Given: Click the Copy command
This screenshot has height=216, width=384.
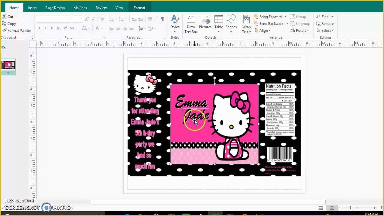Looking at the screenshot, I should [9, 24].
